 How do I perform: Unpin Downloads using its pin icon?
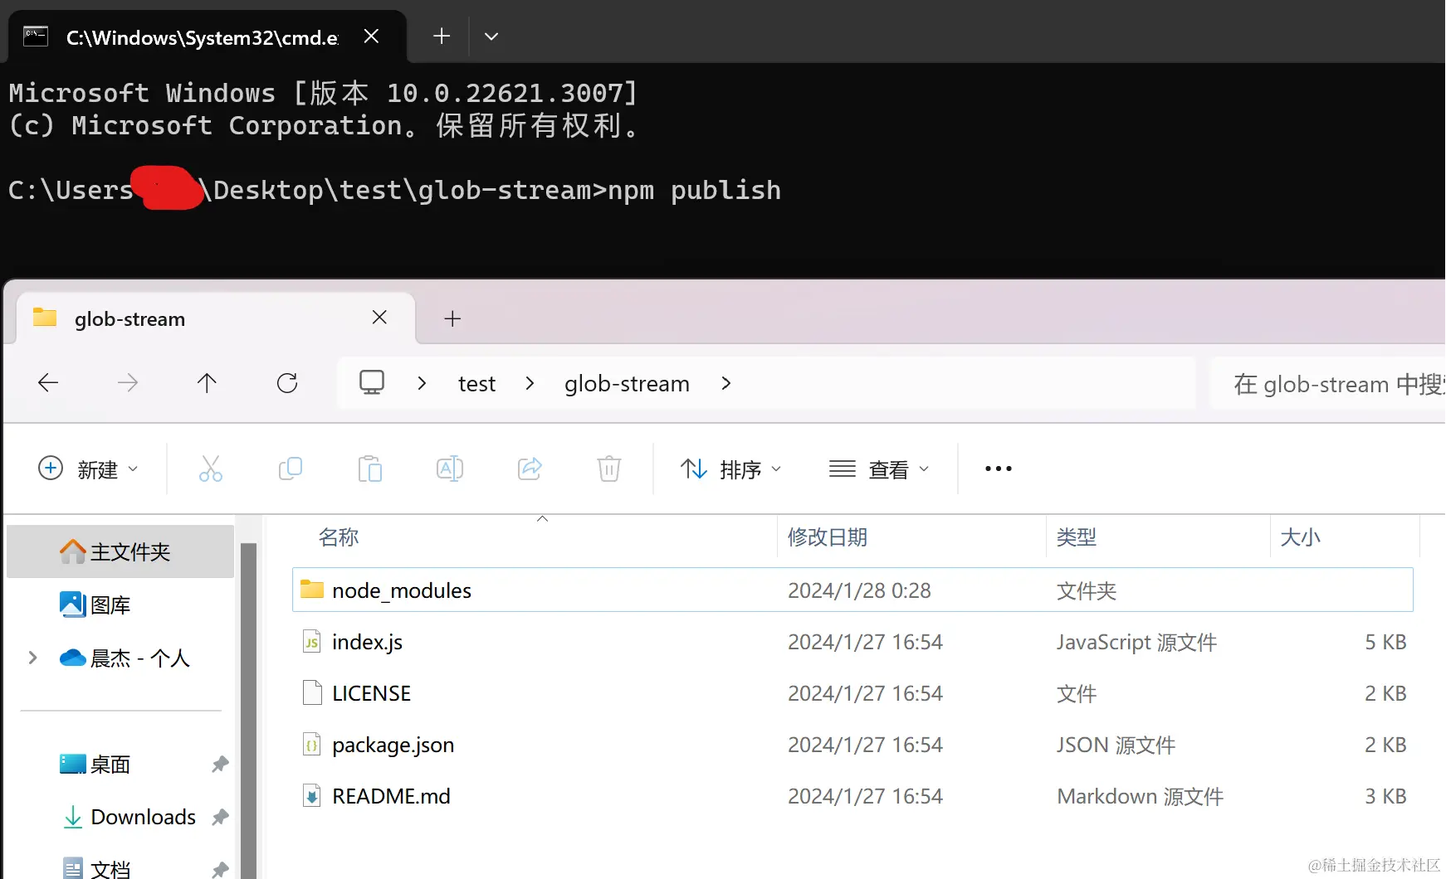click(x=220, y=817)
